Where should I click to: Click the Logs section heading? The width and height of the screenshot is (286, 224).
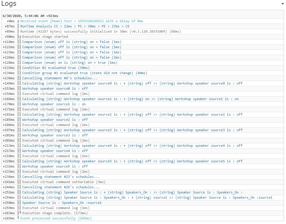click(x=9, y=3)
